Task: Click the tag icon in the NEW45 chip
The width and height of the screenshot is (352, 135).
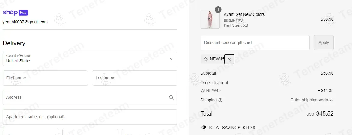Action: [x=206, y=59]
